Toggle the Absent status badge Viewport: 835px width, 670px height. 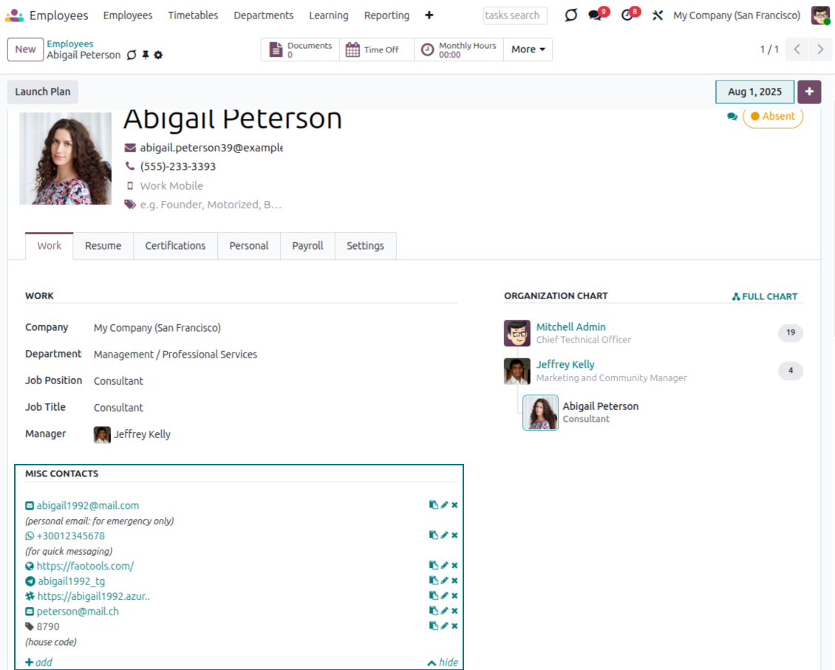click(x=772, y=117)
